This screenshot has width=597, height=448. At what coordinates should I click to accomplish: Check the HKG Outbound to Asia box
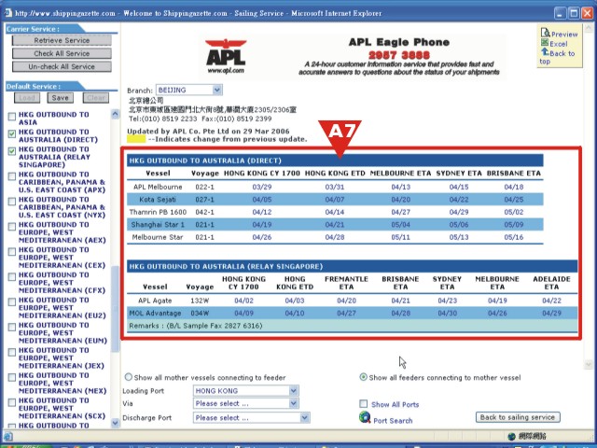(x=11, y=115)
